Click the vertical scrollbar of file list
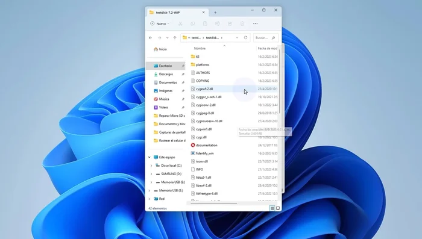This screenshot has width=422, height=239. (x=280, y=81)
